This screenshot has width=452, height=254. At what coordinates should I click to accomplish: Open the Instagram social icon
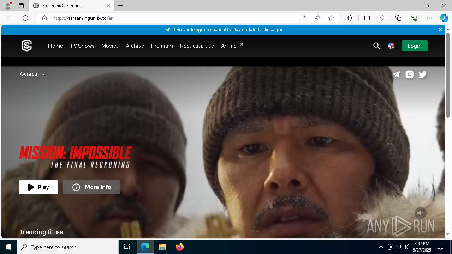coord(409,74)
